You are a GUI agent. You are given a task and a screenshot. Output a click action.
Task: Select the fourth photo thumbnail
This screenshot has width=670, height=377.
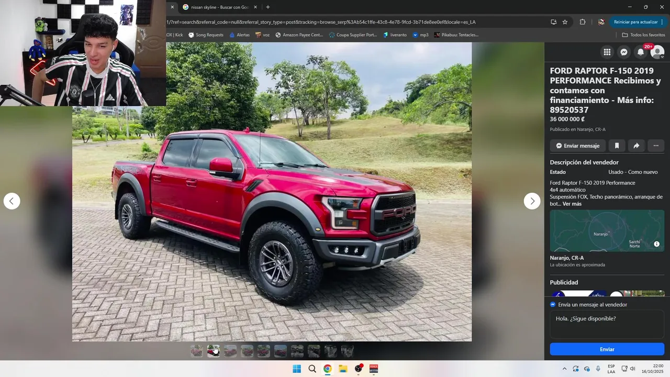coord(247,351)
